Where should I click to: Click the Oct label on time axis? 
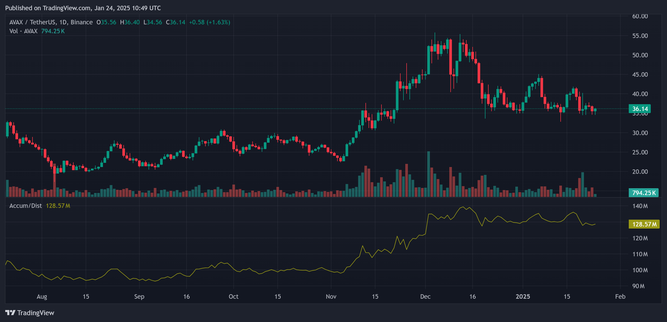pyautogui.click(x=233, y=297)
